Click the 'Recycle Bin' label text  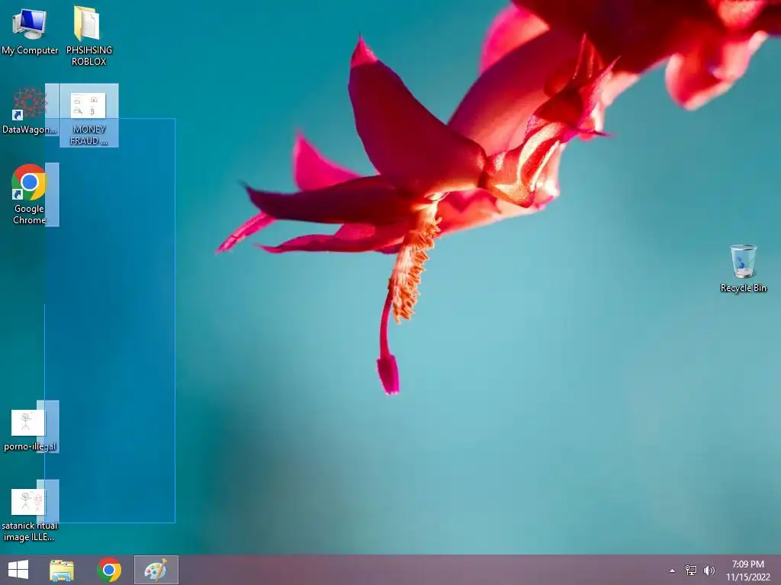(x=743, y=288)
